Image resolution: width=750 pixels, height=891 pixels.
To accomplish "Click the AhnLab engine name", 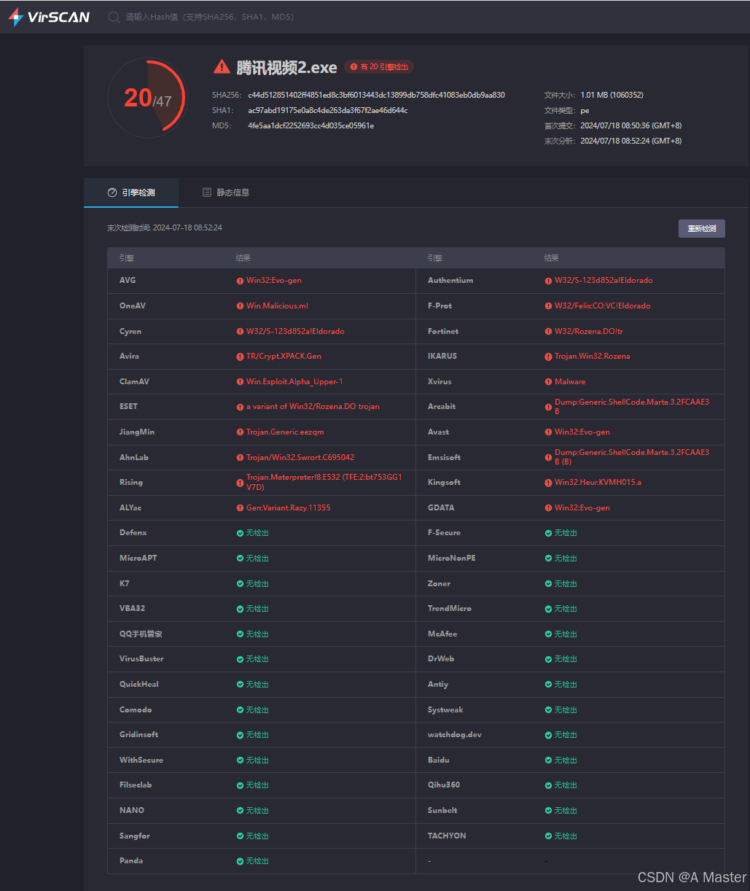I will click(x=134, y=458).
